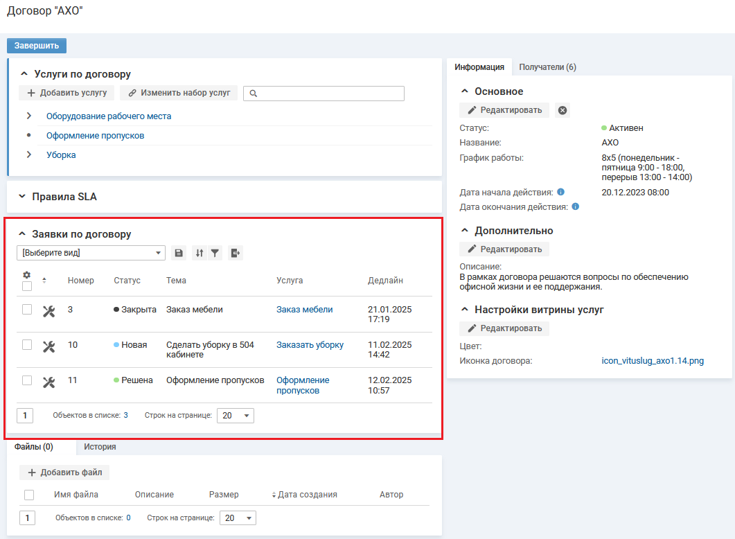This screenshot has height=539, width=735.
Task: Switch to the Получатели (6) tab
Action: tap(547, 67)
